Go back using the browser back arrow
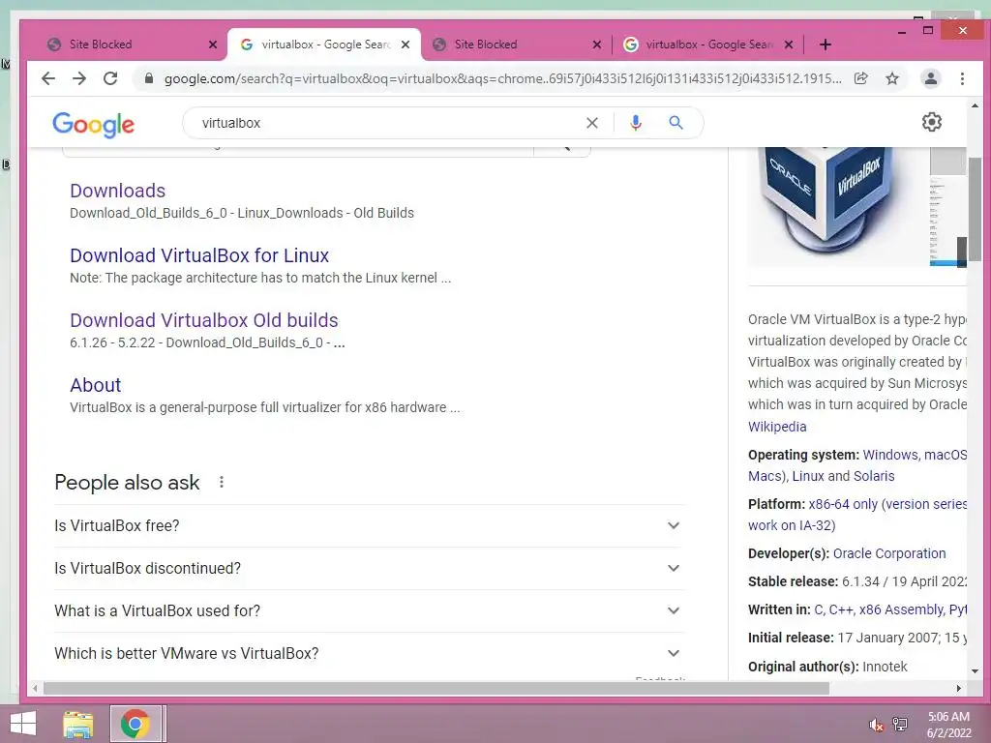 tap(48, 78)
